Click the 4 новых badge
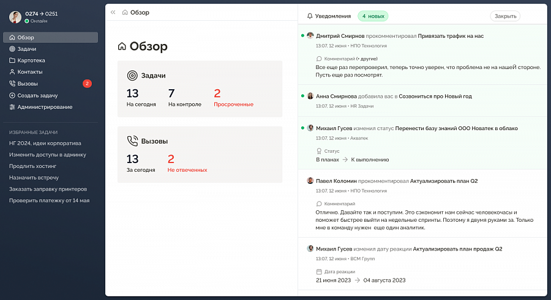Viewport: 551px width, 300px height. [373, 16]
